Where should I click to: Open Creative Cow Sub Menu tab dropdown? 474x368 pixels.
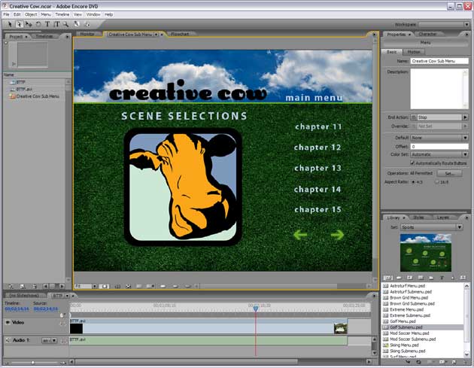tap(156, 35)
